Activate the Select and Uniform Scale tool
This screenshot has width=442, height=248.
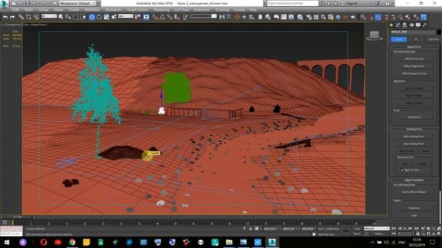106,17
